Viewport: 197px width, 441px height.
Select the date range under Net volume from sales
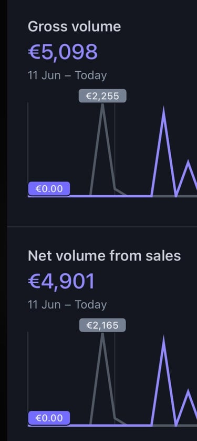(x=67, y=305)
